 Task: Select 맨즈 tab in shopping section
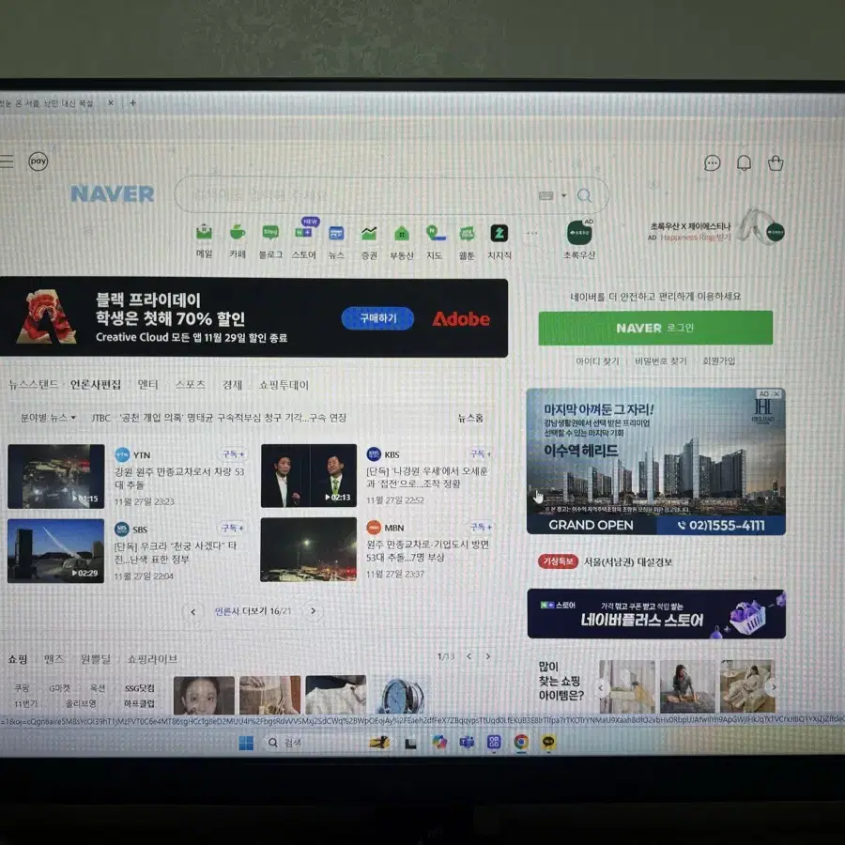click(54, 659)
